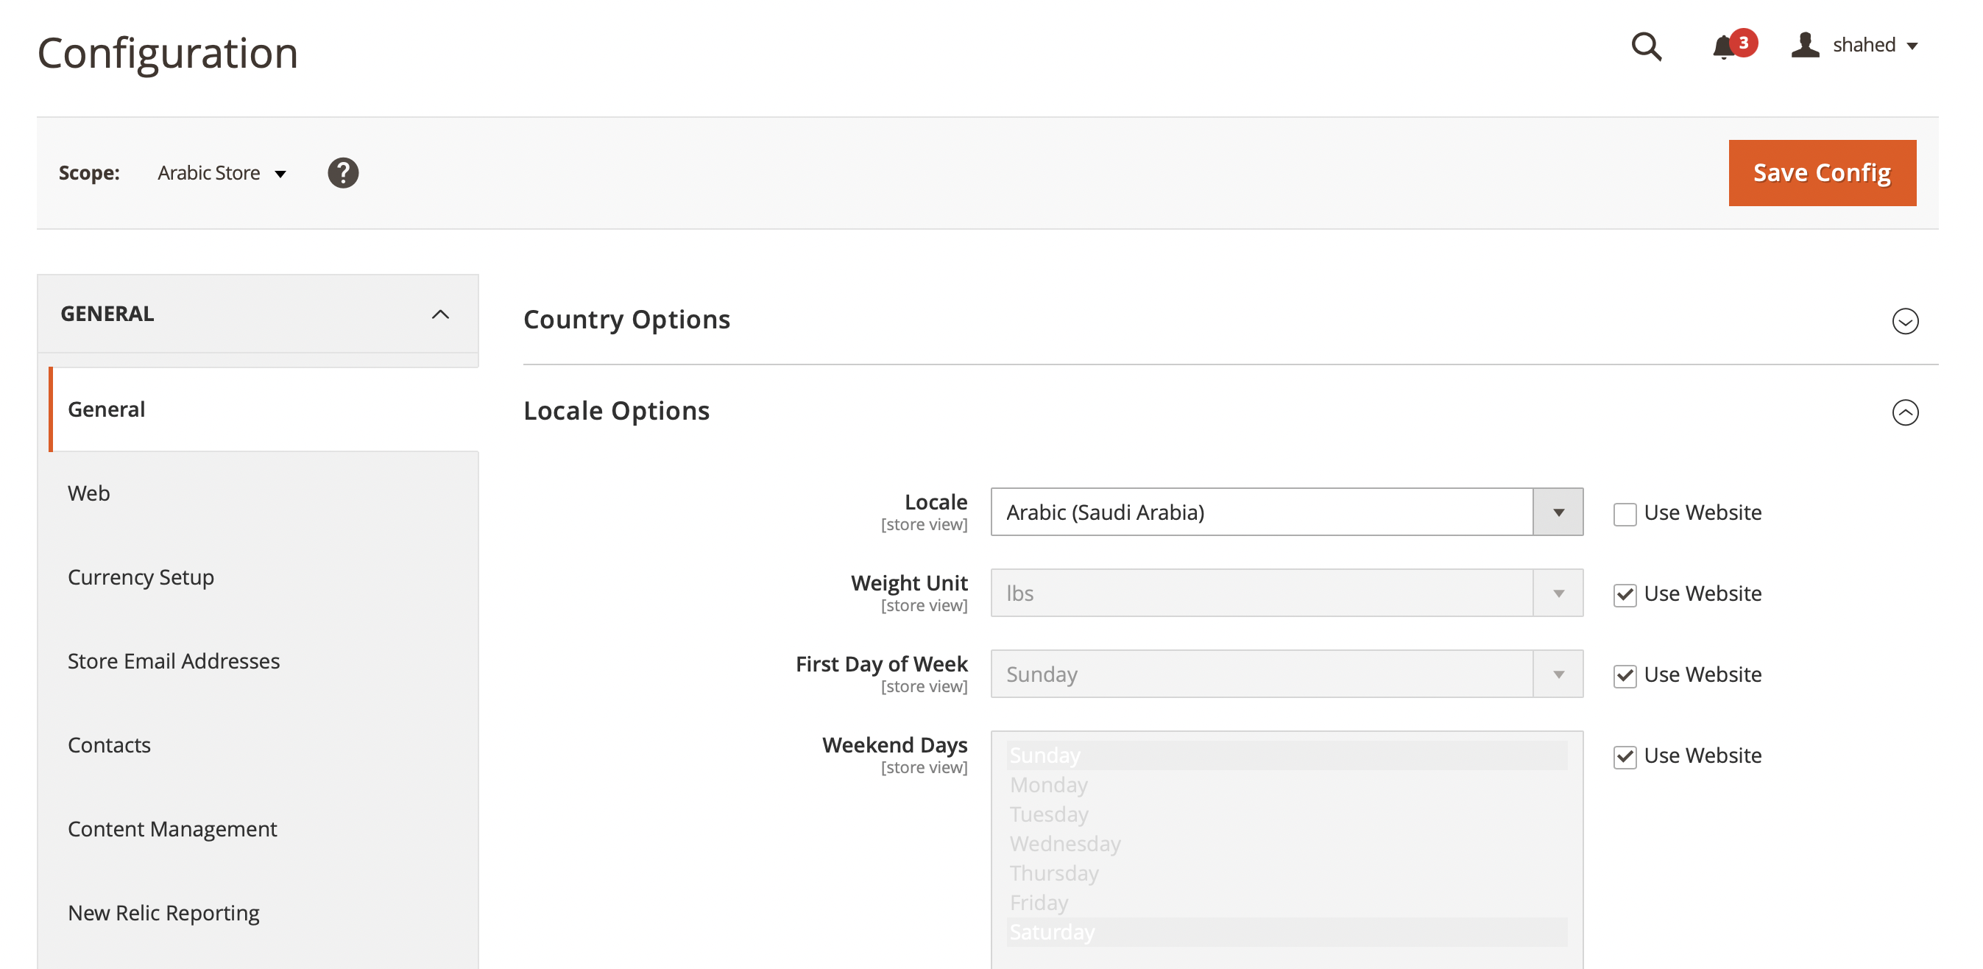Expand the Country Options section
Screen dimensions: 1983x969
(1904, 322)
